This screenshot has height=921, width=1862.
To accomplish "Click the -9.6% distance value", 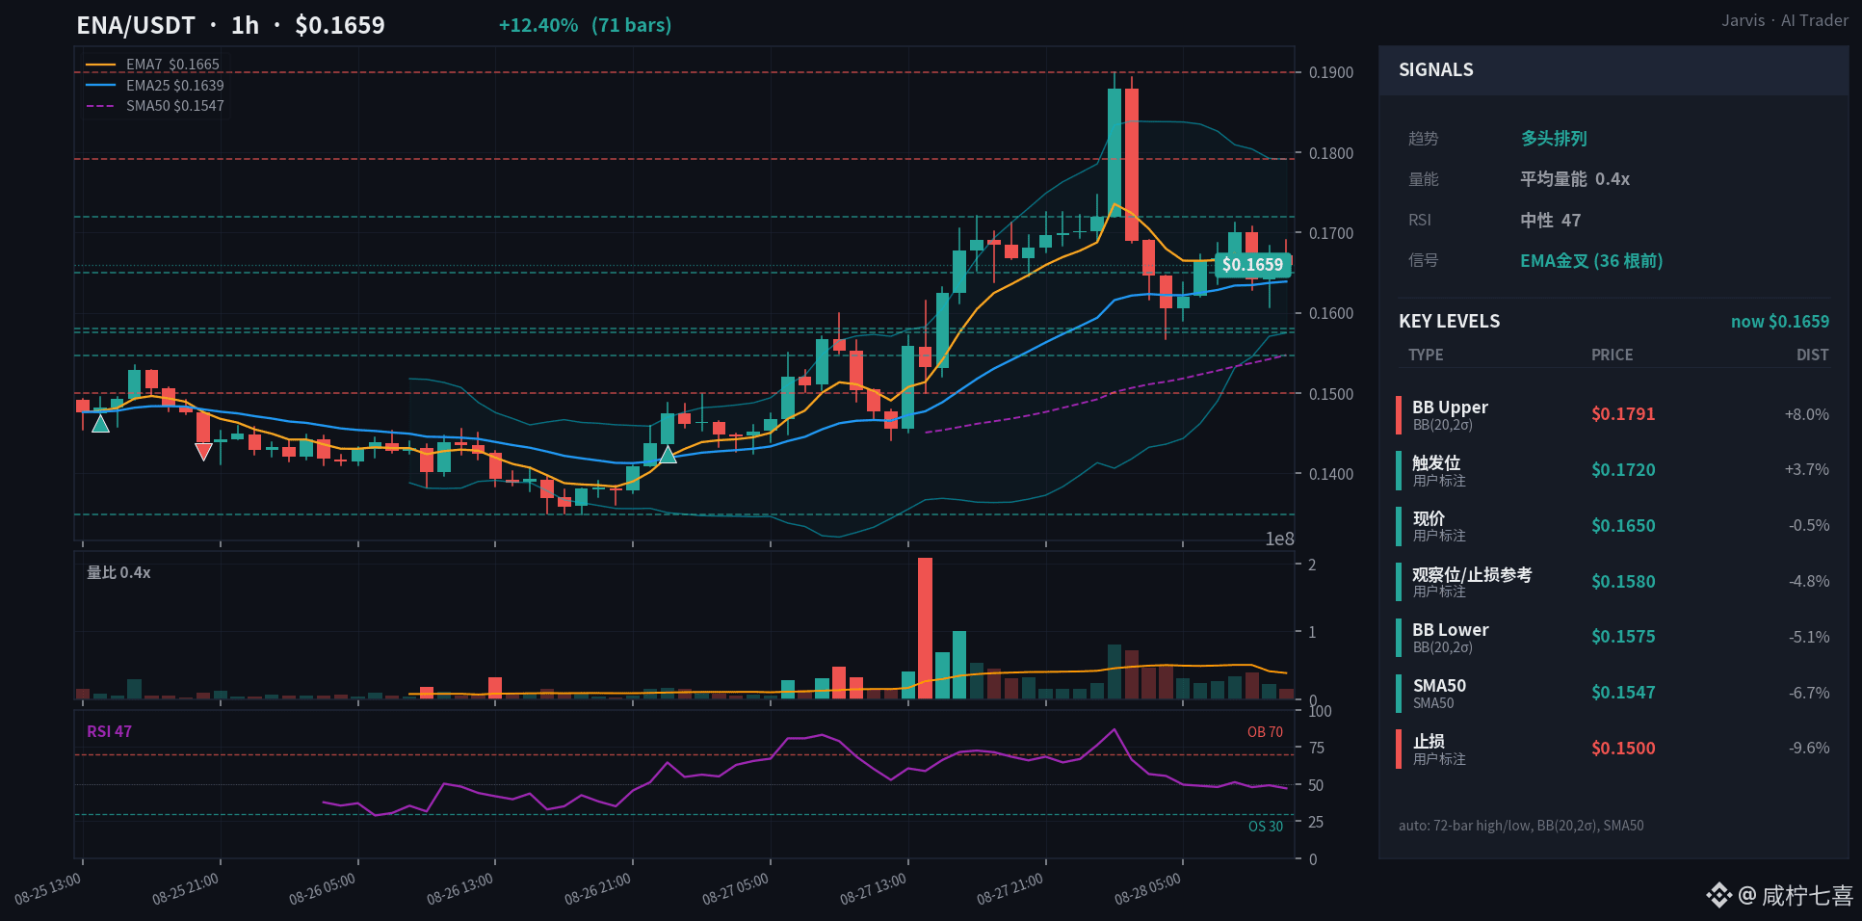I will pos(1809,748).
